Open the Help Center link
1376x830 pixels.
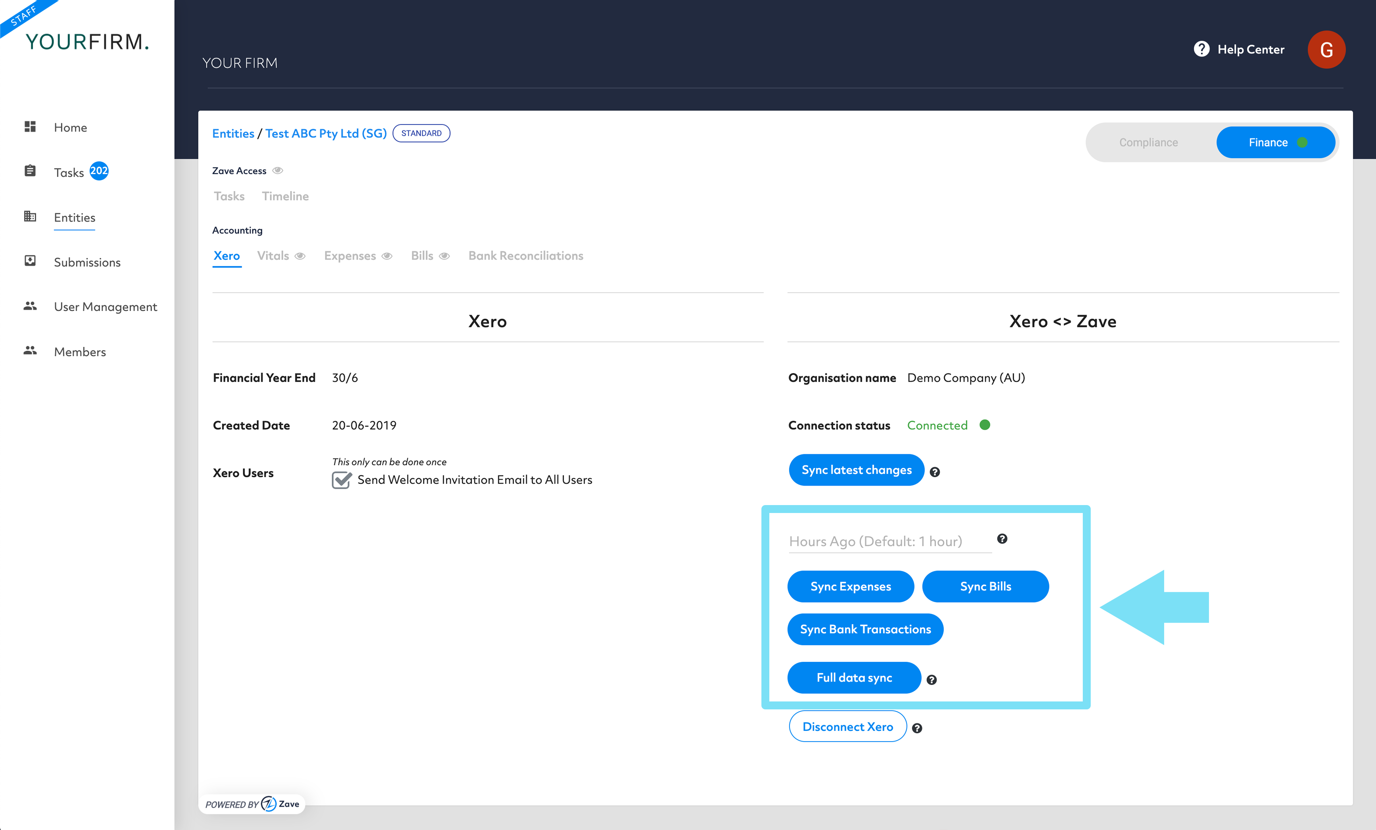pos(1250,49)
